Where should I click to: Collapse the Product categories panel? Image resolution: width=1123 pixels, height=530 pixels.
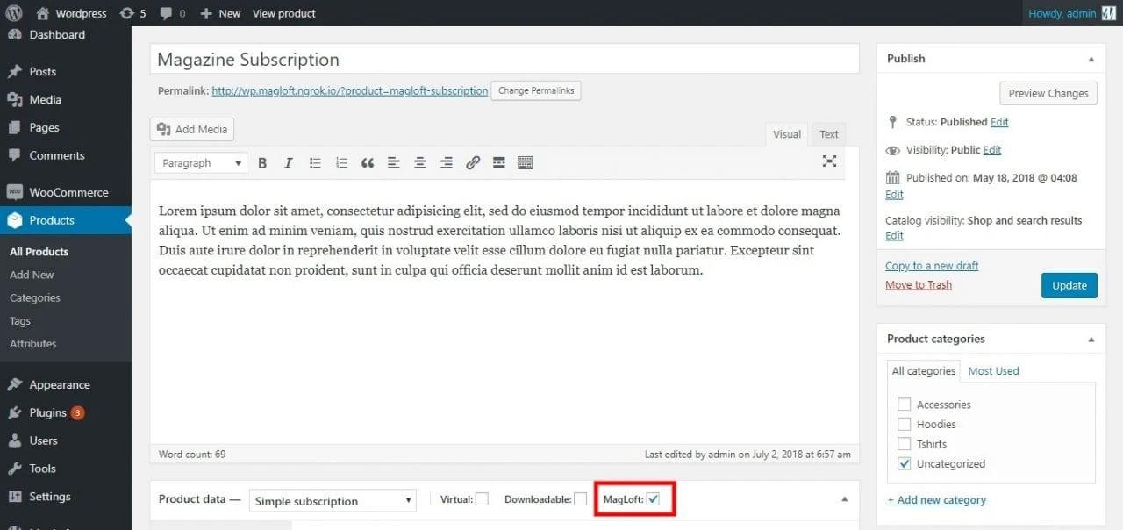[x=1091, y=339]
